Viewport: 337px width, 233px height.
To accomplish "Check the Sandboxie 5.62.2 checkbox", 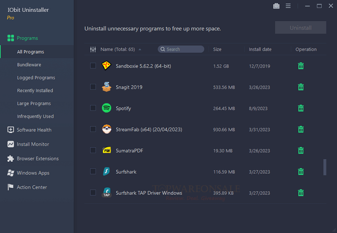I will [93, 66].
